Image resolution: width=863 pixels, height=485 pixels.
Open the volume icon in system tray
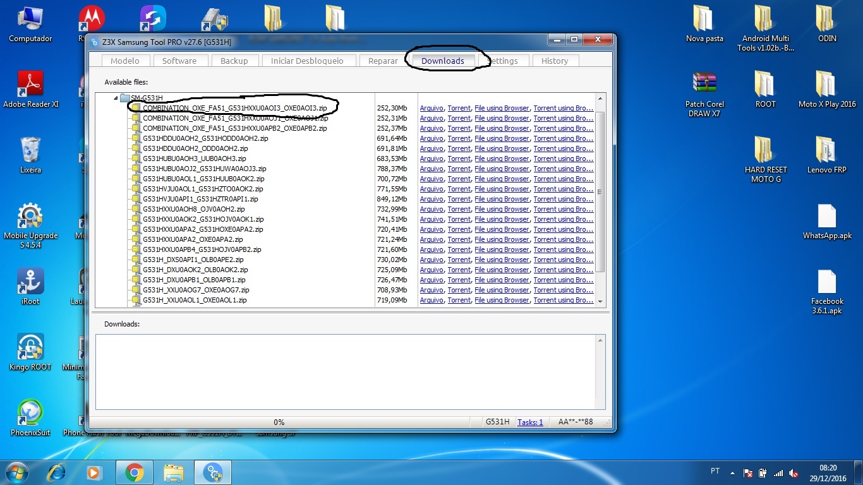[794, 472]
